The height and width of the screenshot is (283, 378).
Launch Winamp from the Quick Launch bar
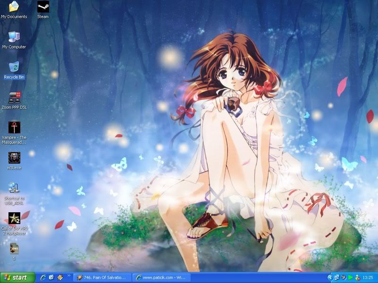pos(60,278)
